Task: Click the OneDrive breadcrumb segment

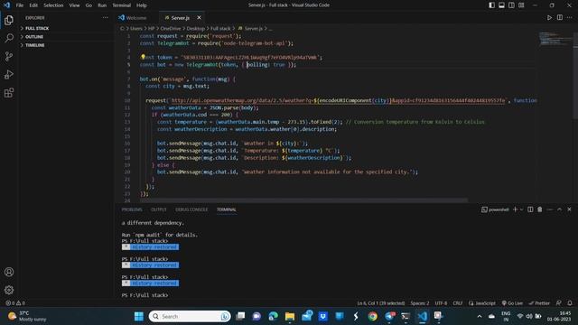Action: (171, 28)
